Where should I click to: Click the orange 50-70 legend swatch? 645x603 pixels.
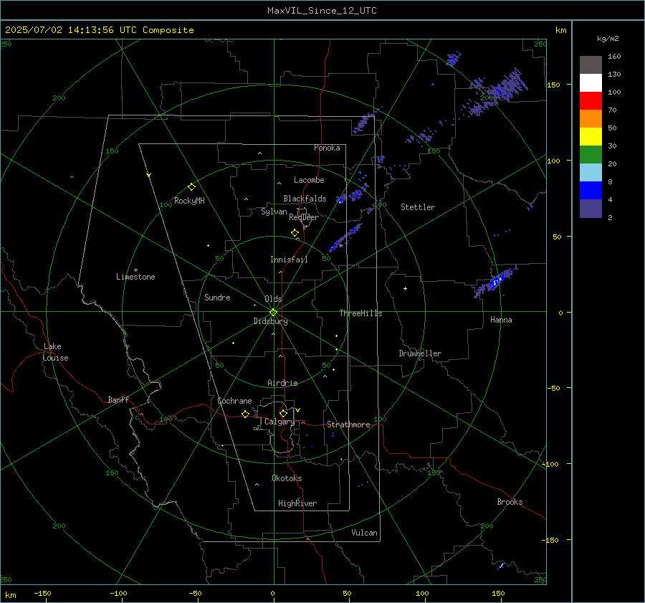[591, 119]
